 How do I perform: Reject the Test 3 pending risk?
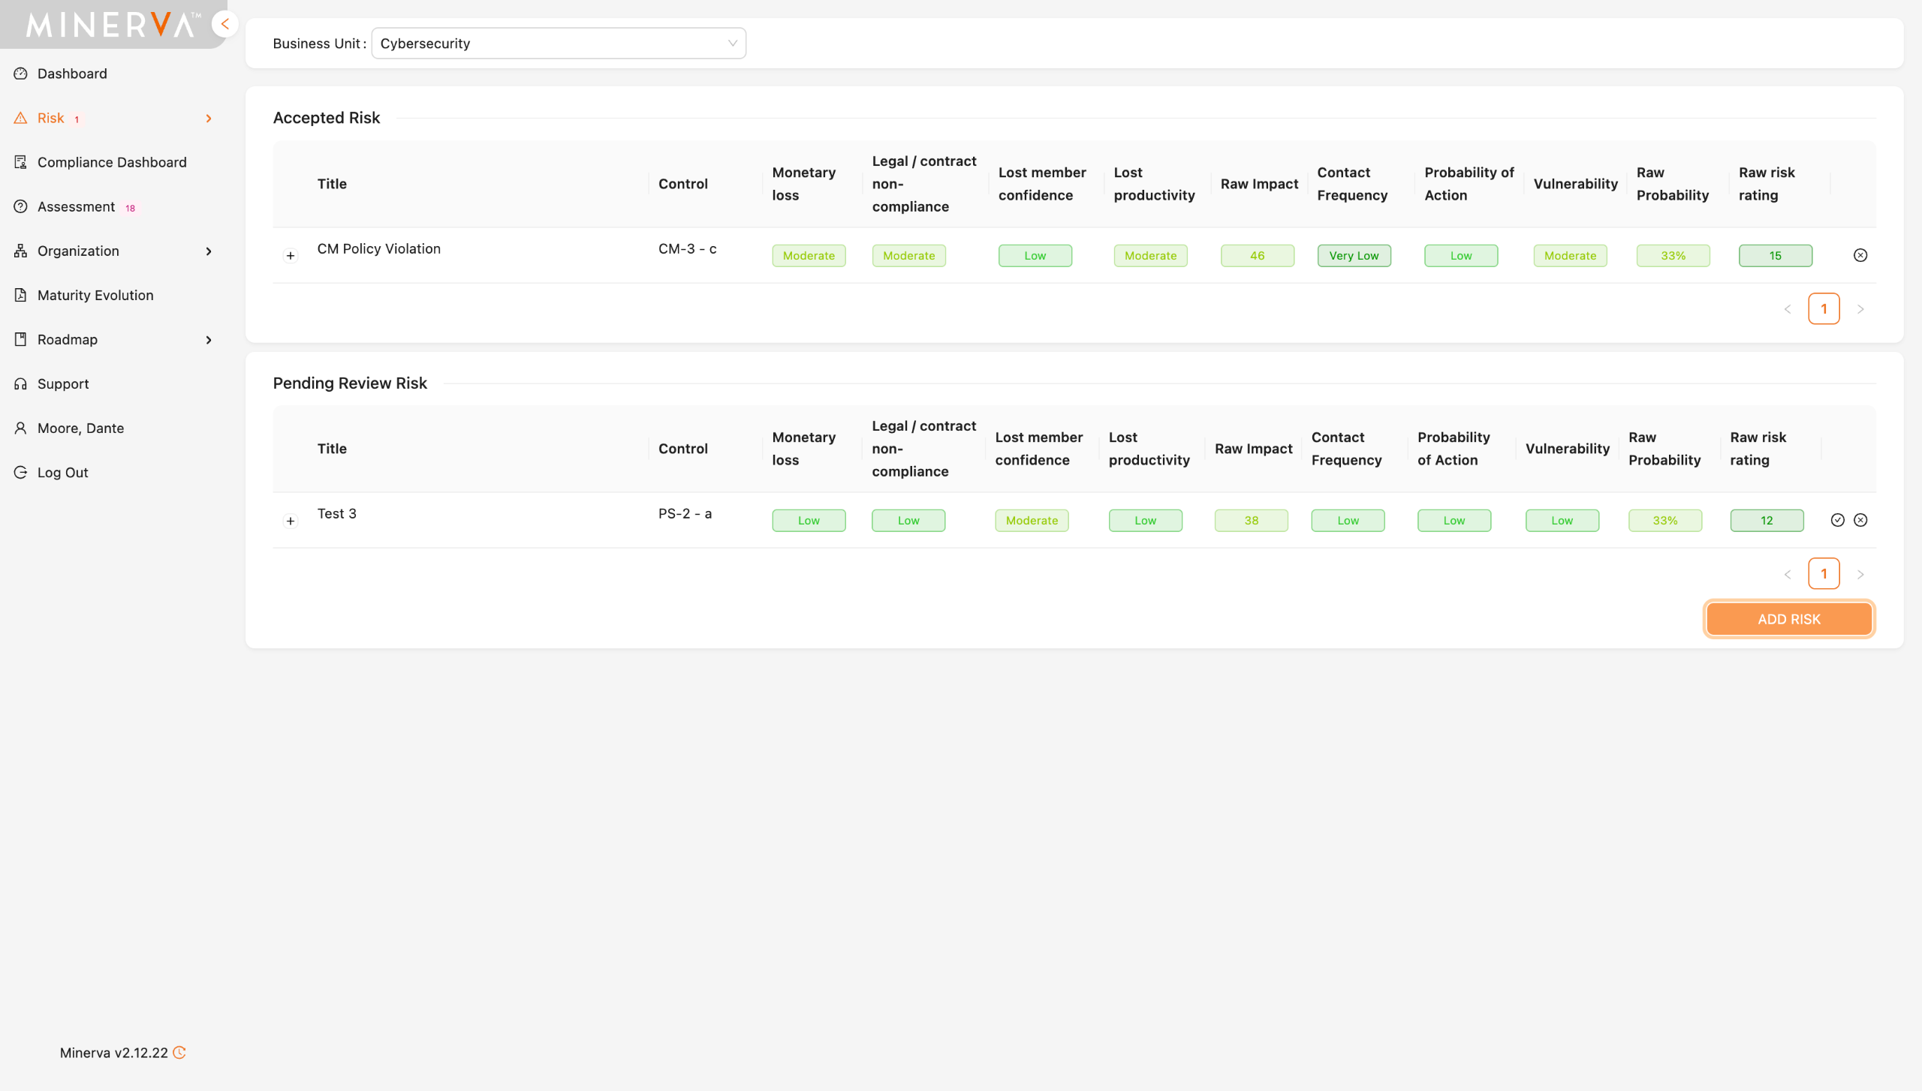coord(1860,520)
